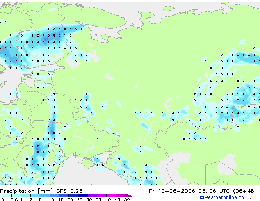Pick the 0.1–0.5 mm legend swatch

pyautogui.click(x=7, y=196)
